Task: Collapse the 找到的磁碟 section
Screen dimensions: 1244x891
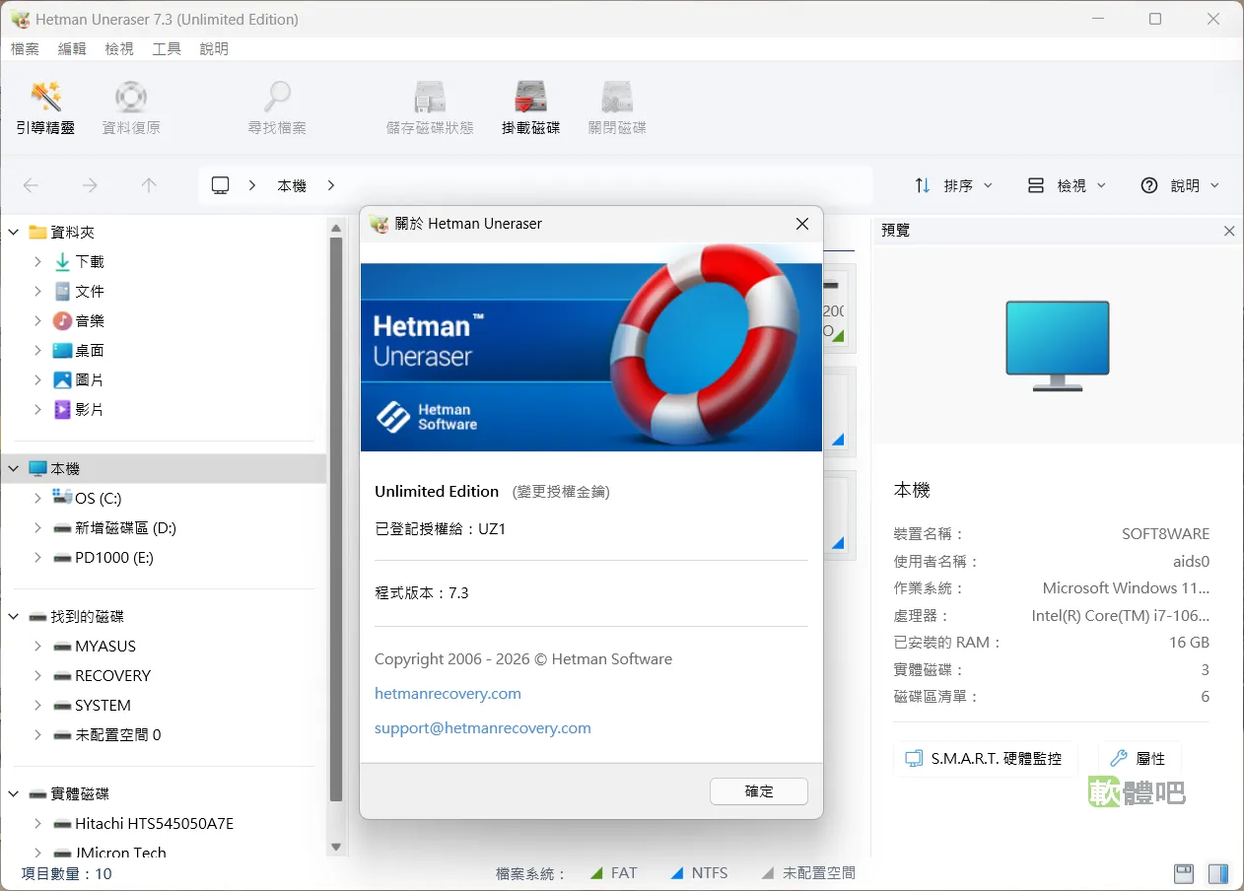Action: pyautogui.click(x=14, y=617)
